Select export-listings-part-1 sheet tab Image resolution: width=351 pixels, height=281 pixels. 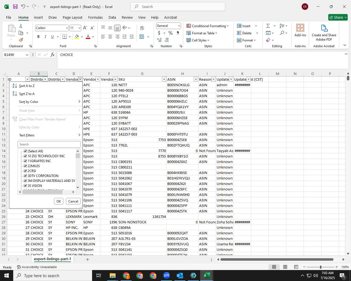point(52,259)
